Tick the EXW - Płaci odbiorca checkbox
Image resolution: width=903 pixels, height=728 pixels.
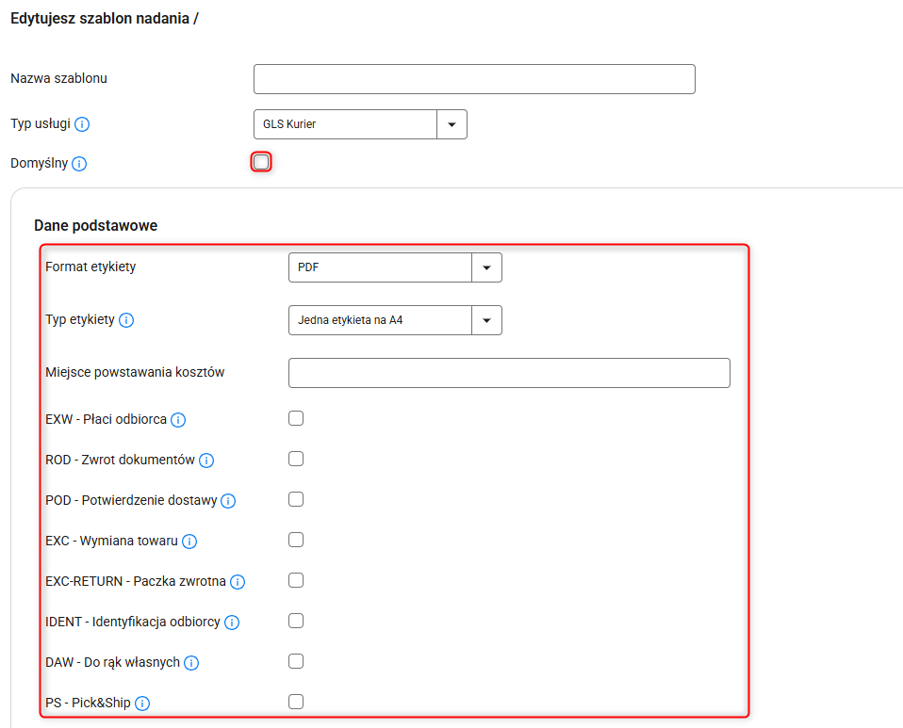[296, 418]
